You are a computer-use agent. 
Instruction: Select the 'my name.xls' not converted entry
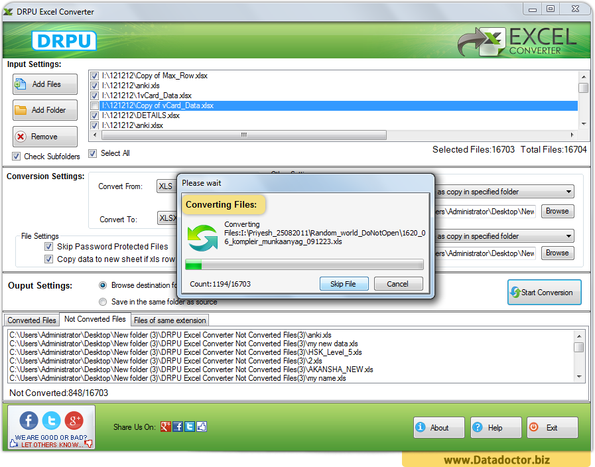click(178, 378)
